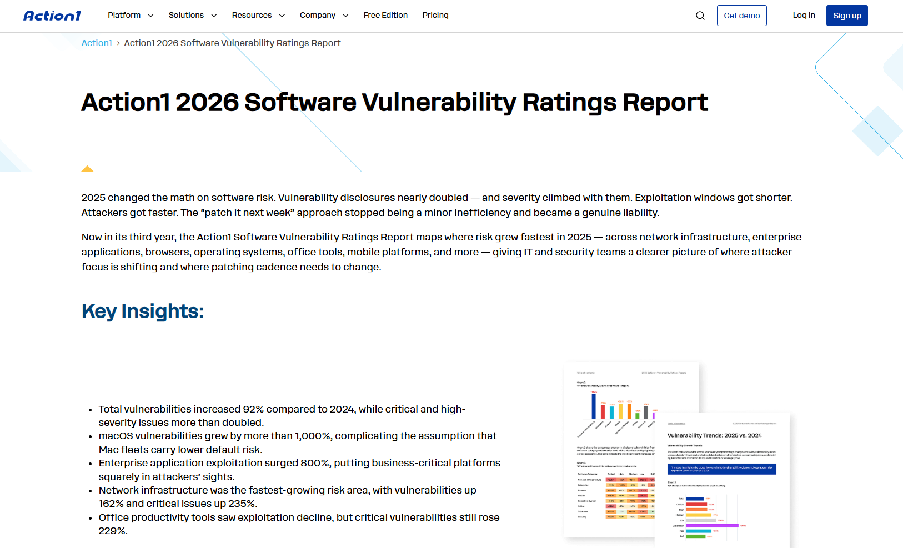Click bullet about office productivity tools

coord(299,524)
